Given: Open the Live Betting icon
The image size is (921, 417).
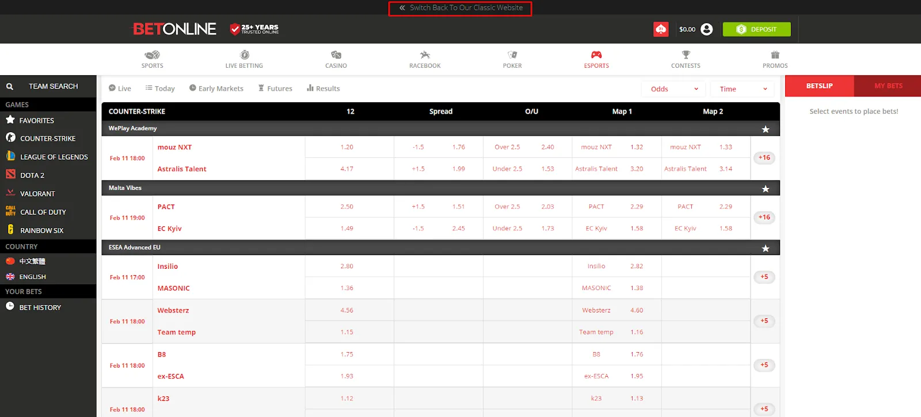Looking at the screenshot, I should (245, 55).
